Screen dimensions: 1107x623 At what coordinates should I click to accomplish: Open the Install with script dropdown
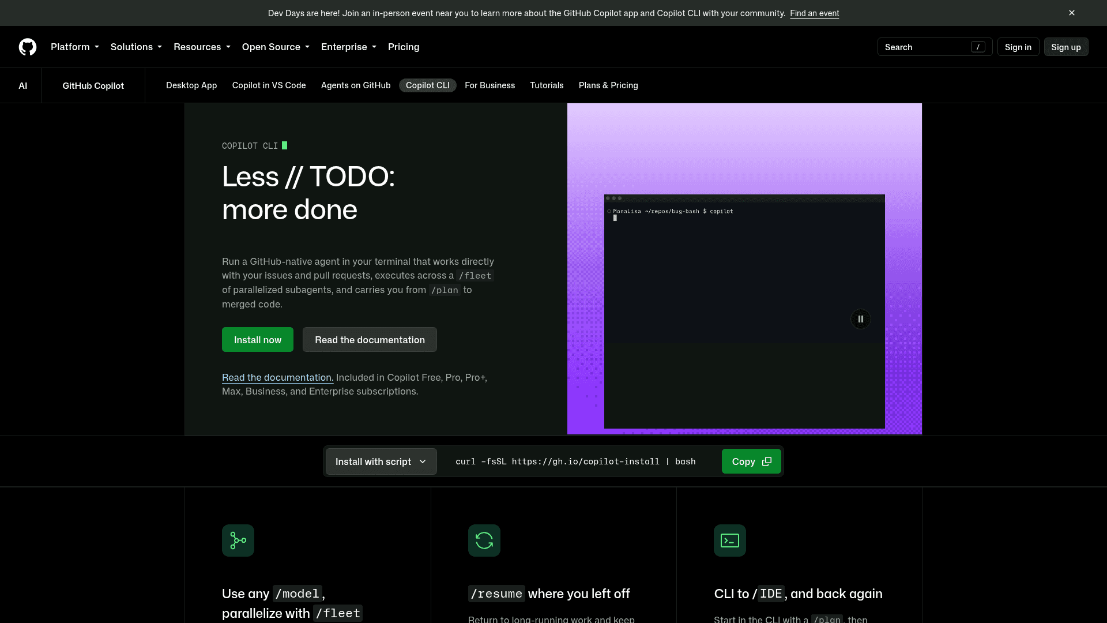[x=381, y=461]
